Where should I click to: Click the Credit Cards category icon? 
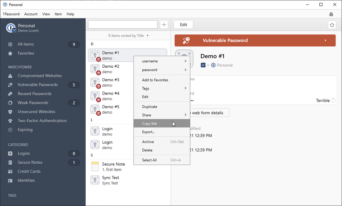(10, 171)
